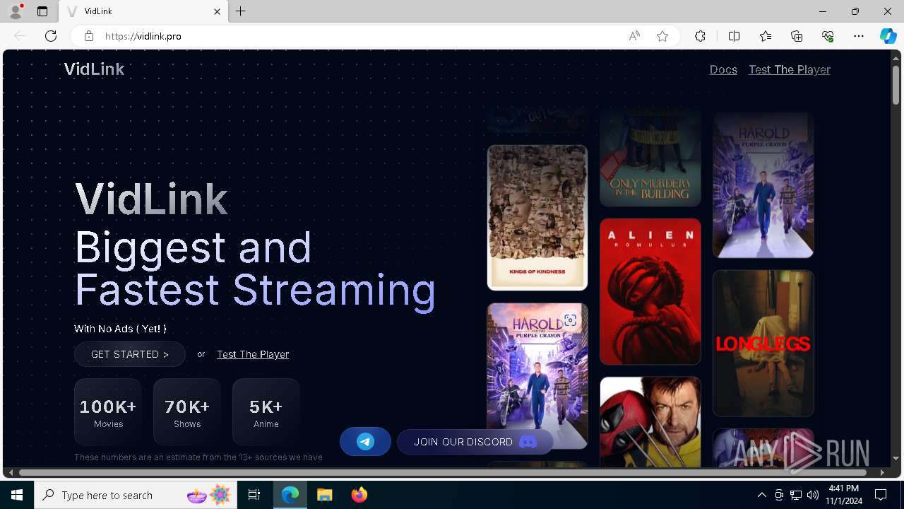904x509 pixels.
Task: Add this page to favorites star
Action: click(x=662, y=36)
